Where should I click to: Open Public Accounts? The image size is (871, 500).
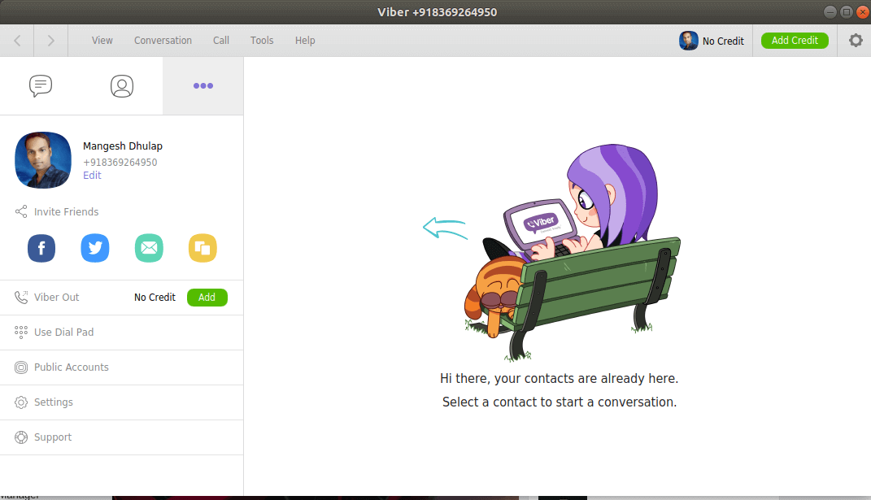pos(122,367)
